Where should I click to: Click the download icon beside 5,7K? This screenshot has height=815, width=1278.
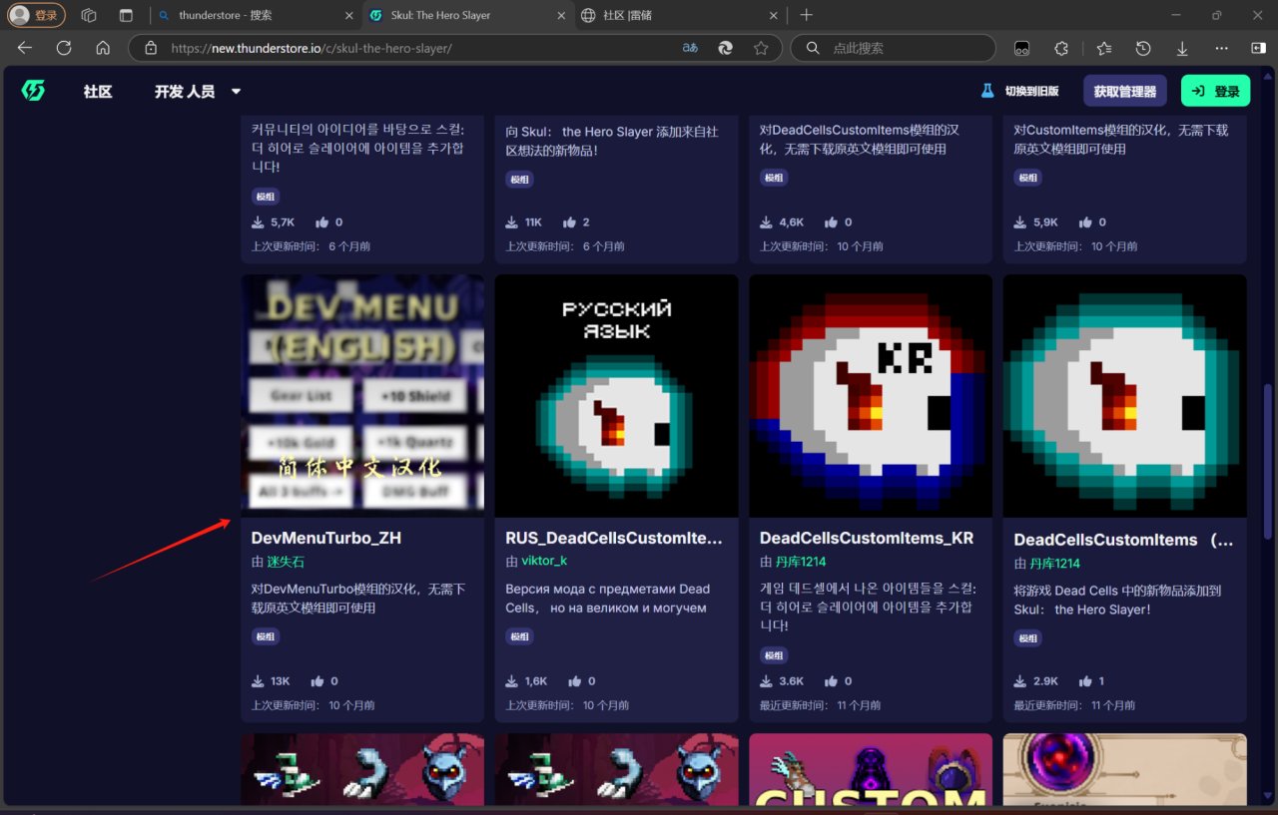click(x=259, y=222)
